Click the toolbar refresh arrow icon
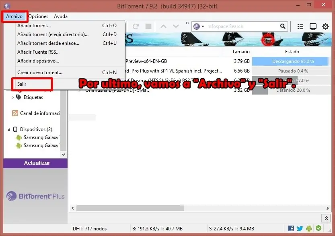Screen dimensions: 335x236 point(136,26)
